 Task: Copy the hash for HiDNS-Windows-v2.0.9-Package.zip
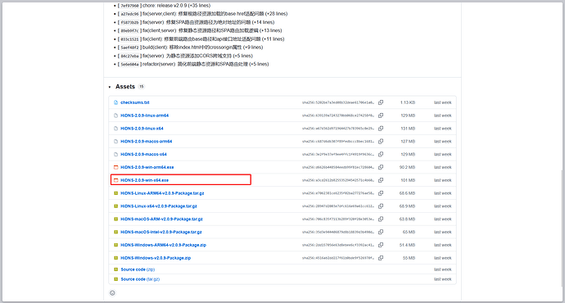coord(381,258)
